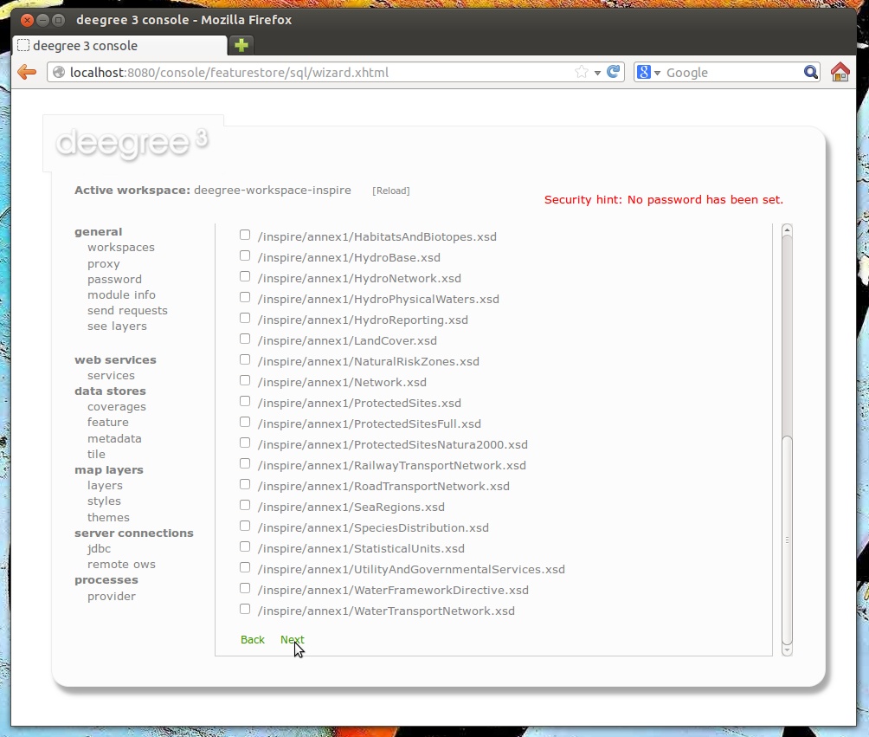Open the search engine selector dropdown
869x737 pixels.
coord(656,72)
